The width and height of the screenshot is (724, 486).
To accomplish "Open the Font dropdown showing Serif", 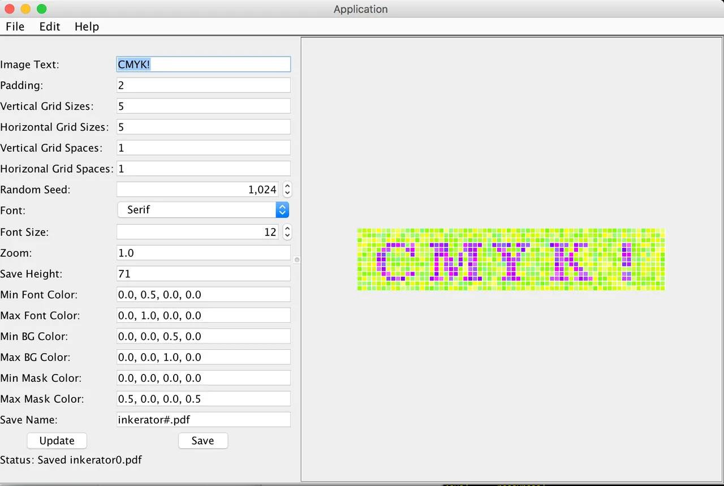I will pos(204,210).
